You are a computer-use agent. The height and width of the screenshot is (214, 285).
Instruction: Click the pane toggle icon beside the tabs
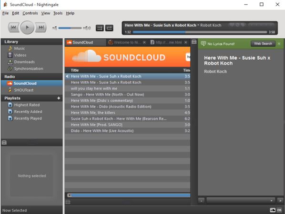coord(194,42)
